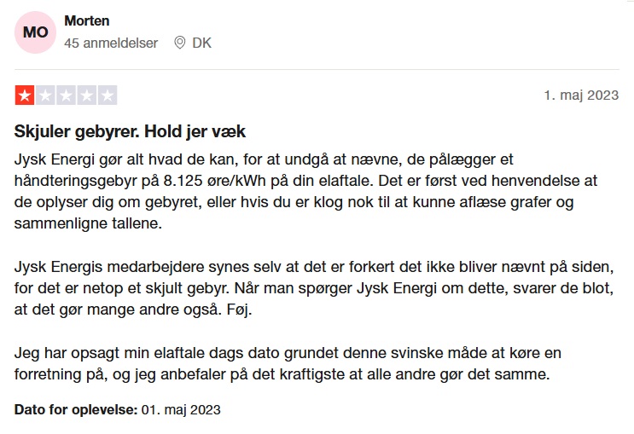This screenshot has width=634, height=434.
Task: Click the location pin icon
Action: pyautogui.click(x=179, y=43)
